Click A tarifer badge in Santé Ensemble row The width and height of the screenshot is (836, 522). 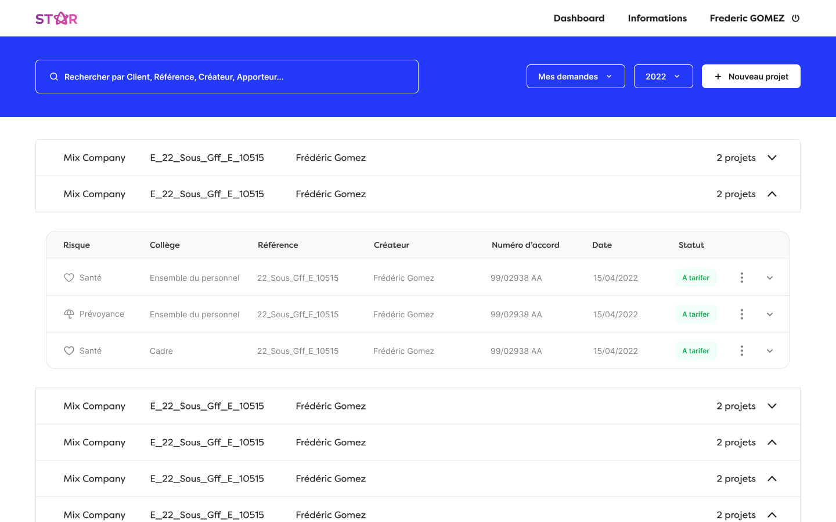point(696,278)
